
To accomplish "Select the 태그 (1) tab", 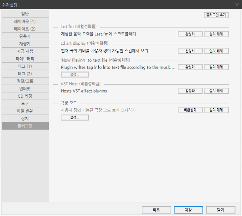I will tap(25, 66).
